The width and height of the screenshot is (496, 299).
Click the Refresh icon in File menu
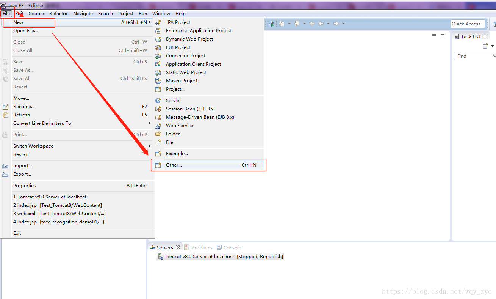[x=5, y=115]
